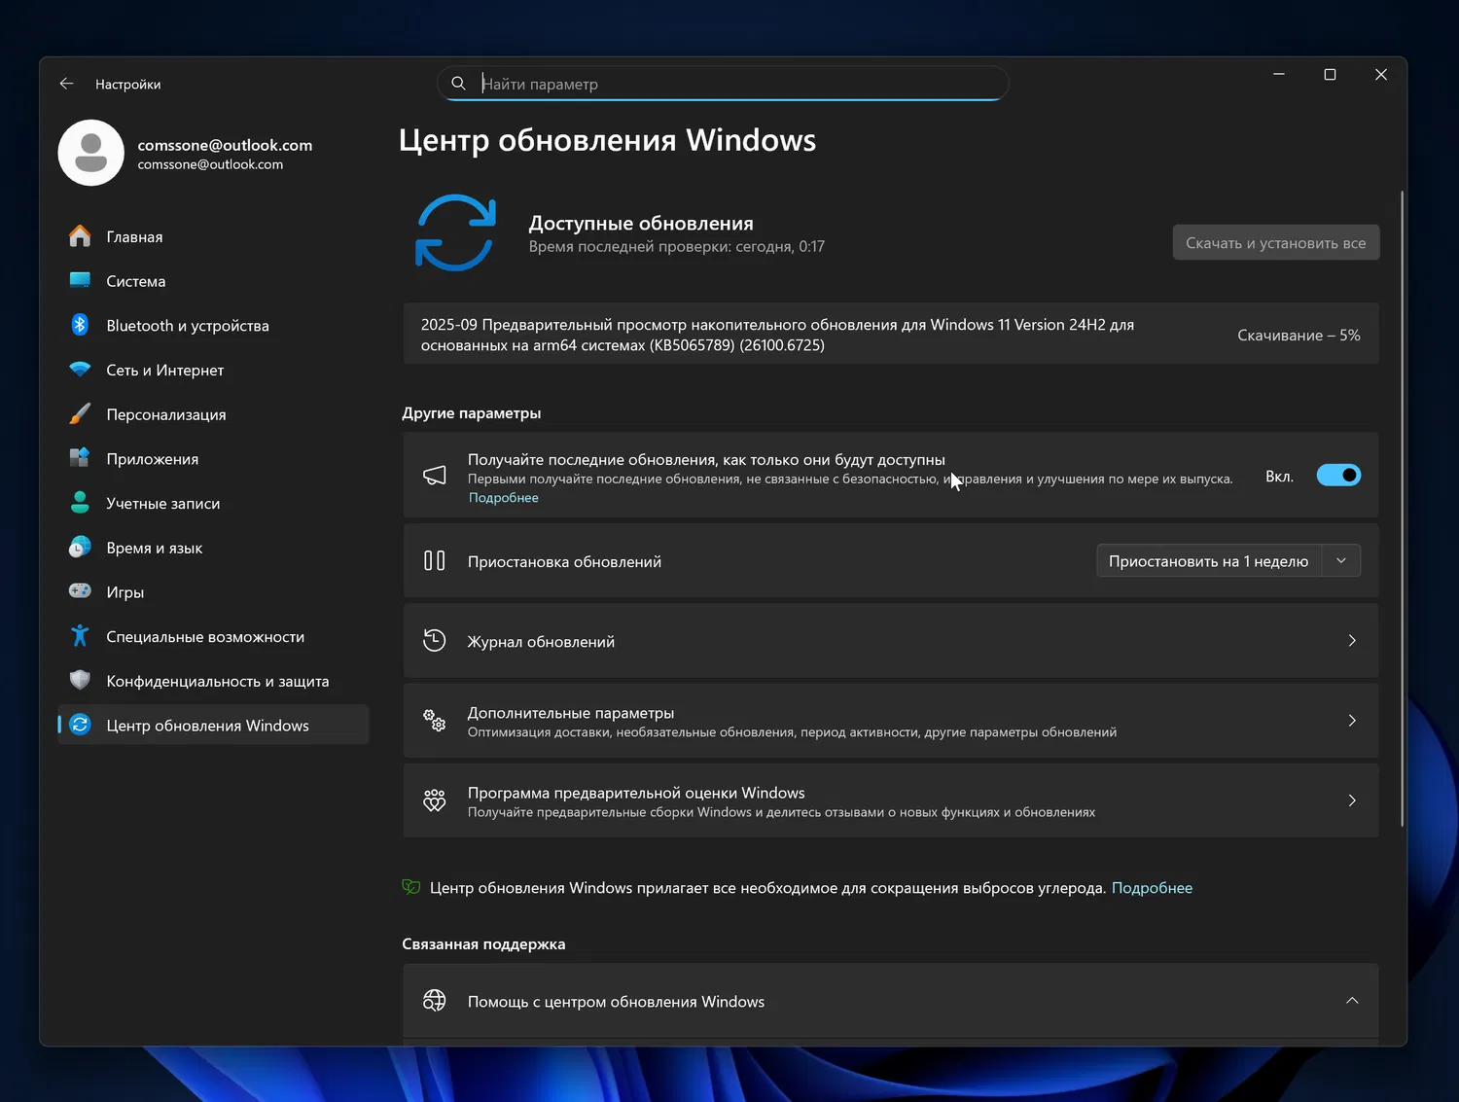The height and width of the screenshot is (1102, 1459).
Task: Click the Gaming controller icon
Action: tap(80, 591)
